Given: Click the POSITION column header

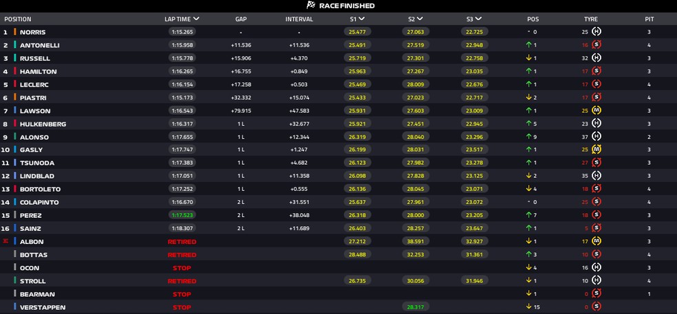Looking at the screenshot, I should [x=18, y=19].
